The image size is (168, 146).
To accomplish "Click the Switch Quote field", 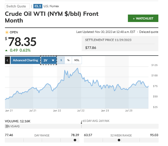I will point(17,6).
